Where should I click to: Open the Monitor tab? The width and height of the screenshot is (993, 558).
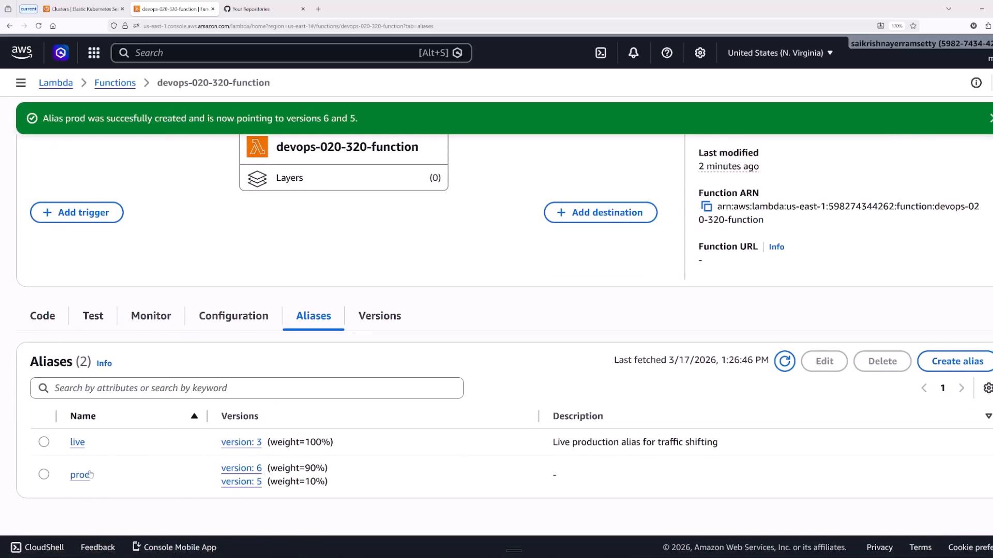point(151,316)
